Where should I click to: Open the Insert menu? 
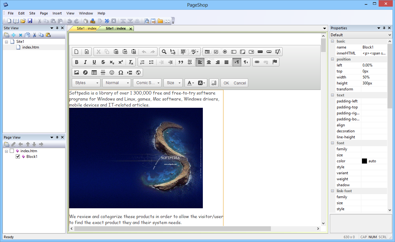tap(57, 13)
